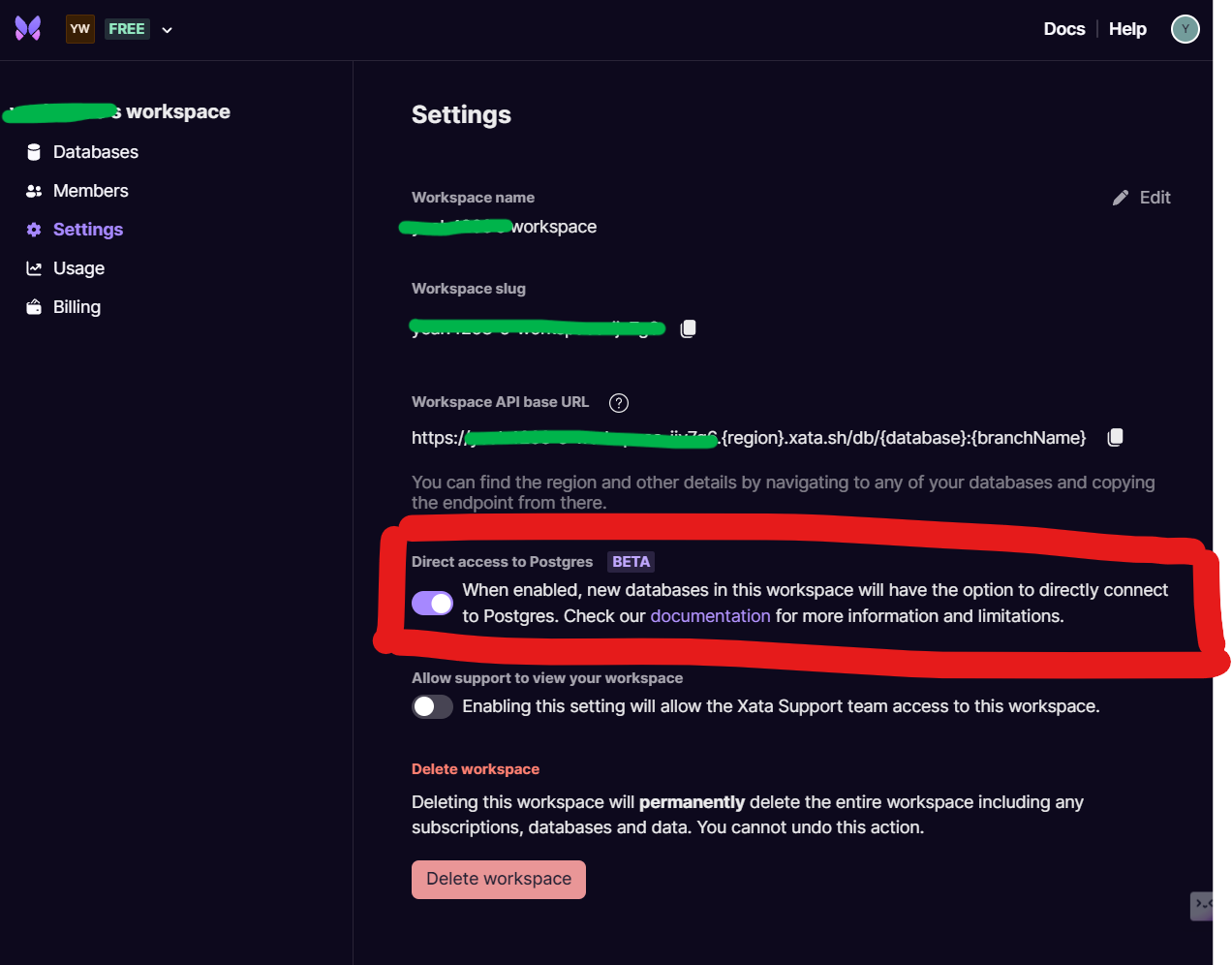The image size is (1232, 965).
Task: Open the Help menu item
Action: tap(1127, 29)
